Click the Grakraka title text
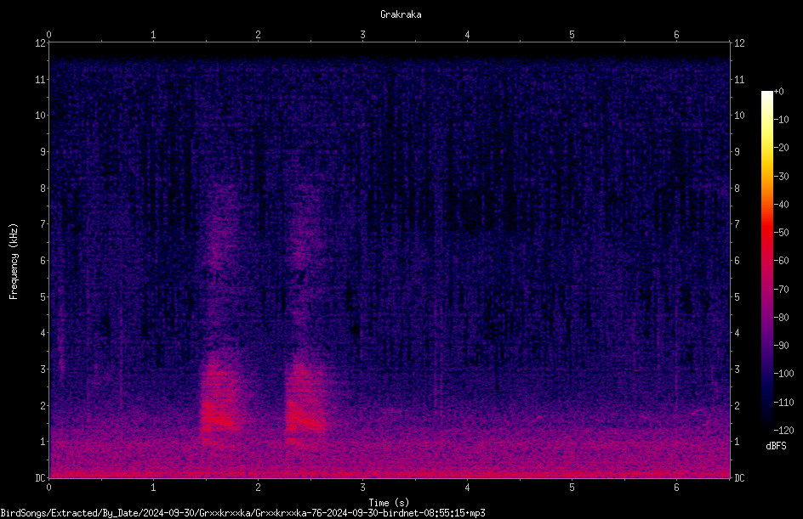Image resolution: width=803 pixels, height=519 pixels. click(401, 14)
